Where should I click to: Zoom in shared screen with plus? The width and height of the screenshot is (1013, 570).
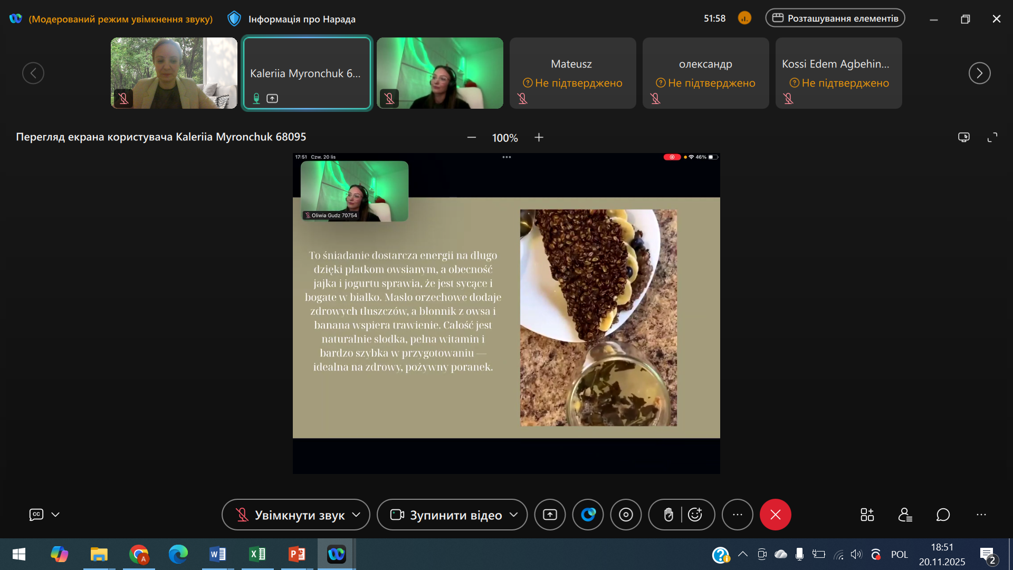pos(539,138)
